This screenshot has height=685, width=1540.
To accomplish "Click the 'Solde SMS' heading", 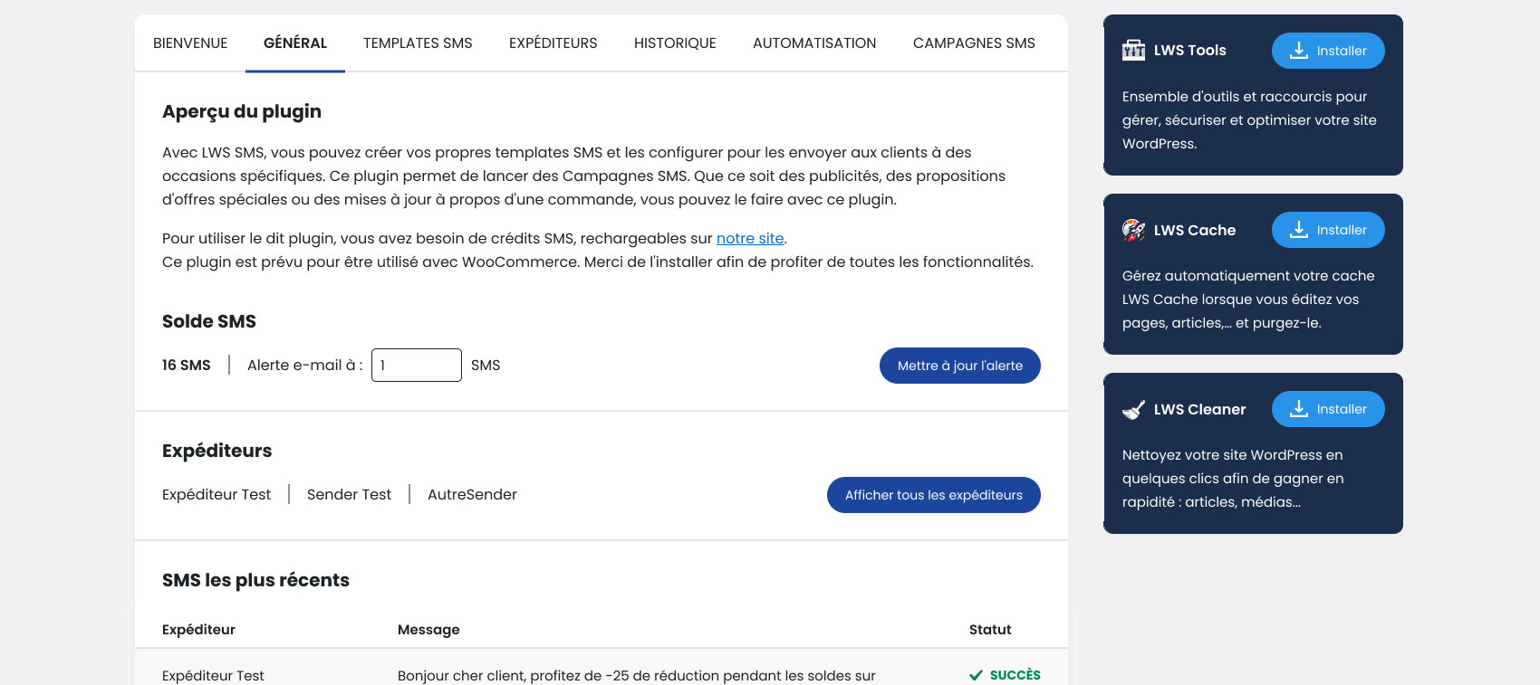I will (209, 321).
